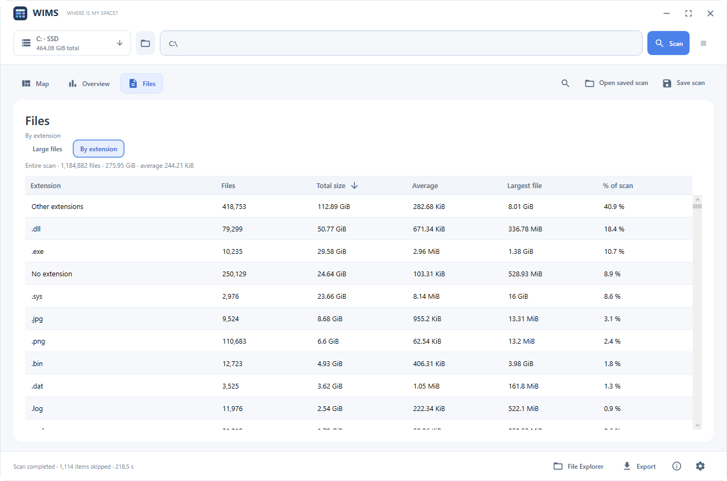The image size is (727, 481).
Task: Select the .dat extension row
Action: [359, 386]
